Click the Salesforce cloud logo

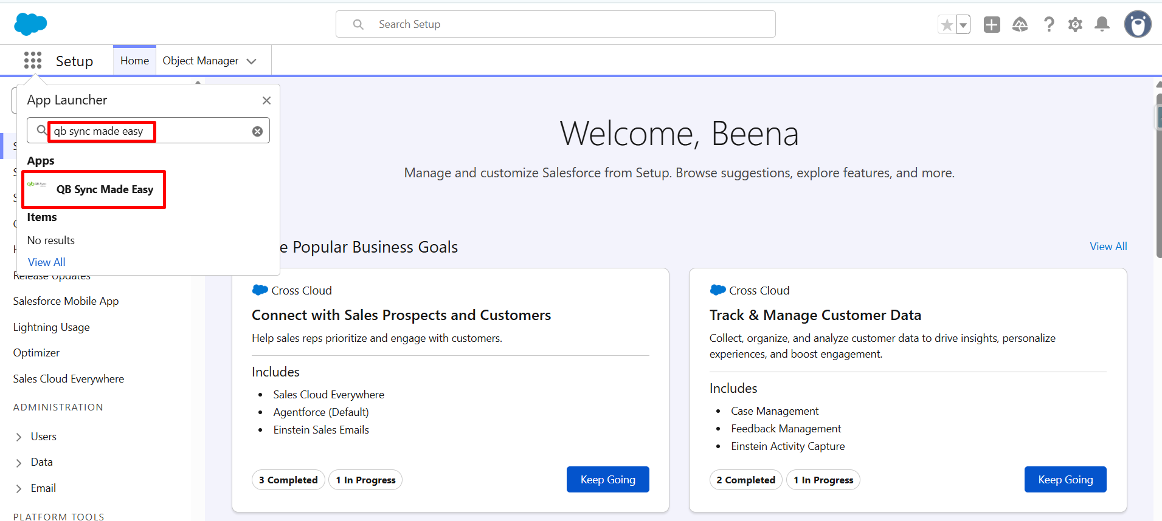point(30,24)
